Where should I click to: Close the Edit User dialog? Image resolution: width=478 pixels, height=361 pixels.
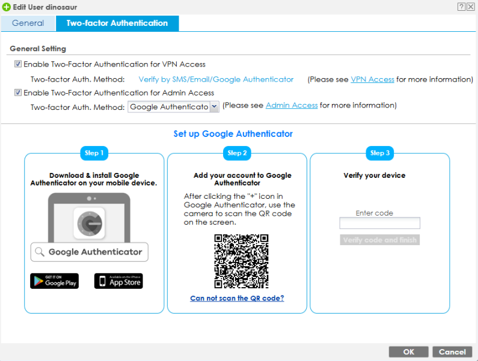point(471,6)
